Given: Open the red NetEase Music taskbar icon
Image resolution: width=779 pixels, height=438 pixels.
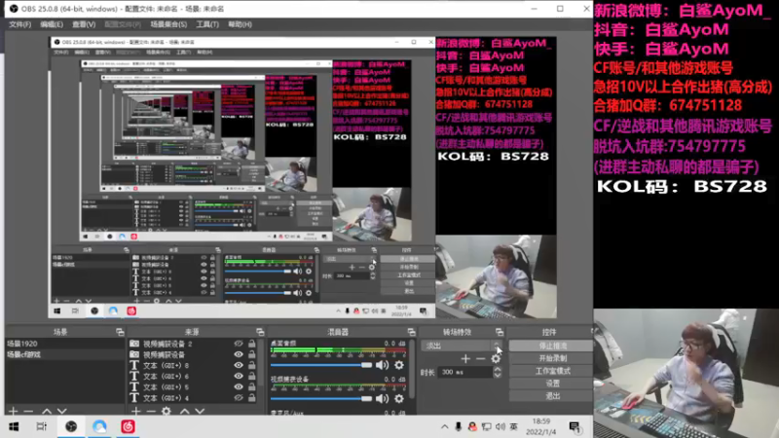Looking at the screenshot, I should 128,426.
